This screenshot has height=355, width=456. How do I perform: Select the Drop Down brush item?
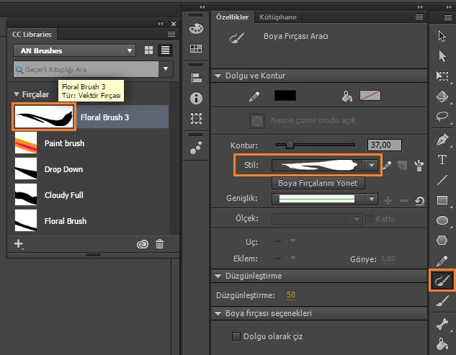pos(91,169)
